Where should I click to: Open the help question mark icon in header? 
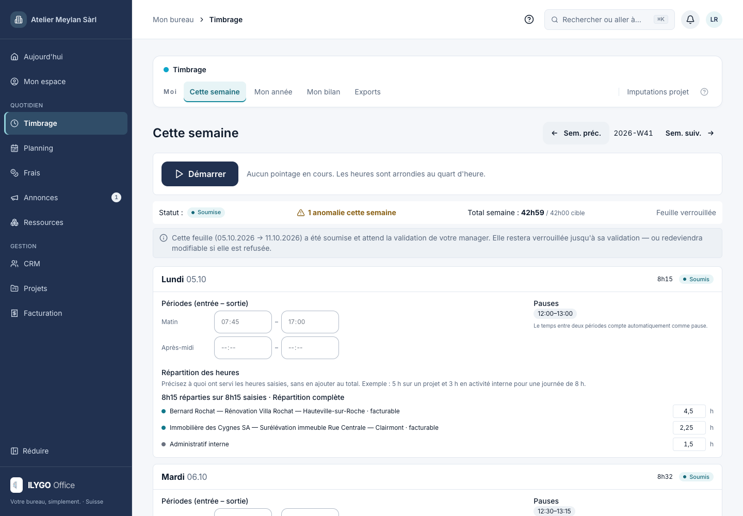pyautogui.click(x=529, y=20)
